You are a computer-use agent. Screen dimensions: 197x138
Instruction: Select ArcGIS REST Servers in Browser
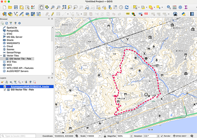coord(18,71)
